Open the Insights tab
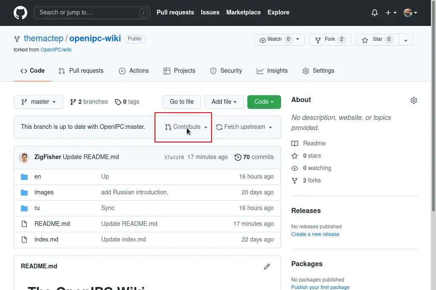 [x=272, y=71]
